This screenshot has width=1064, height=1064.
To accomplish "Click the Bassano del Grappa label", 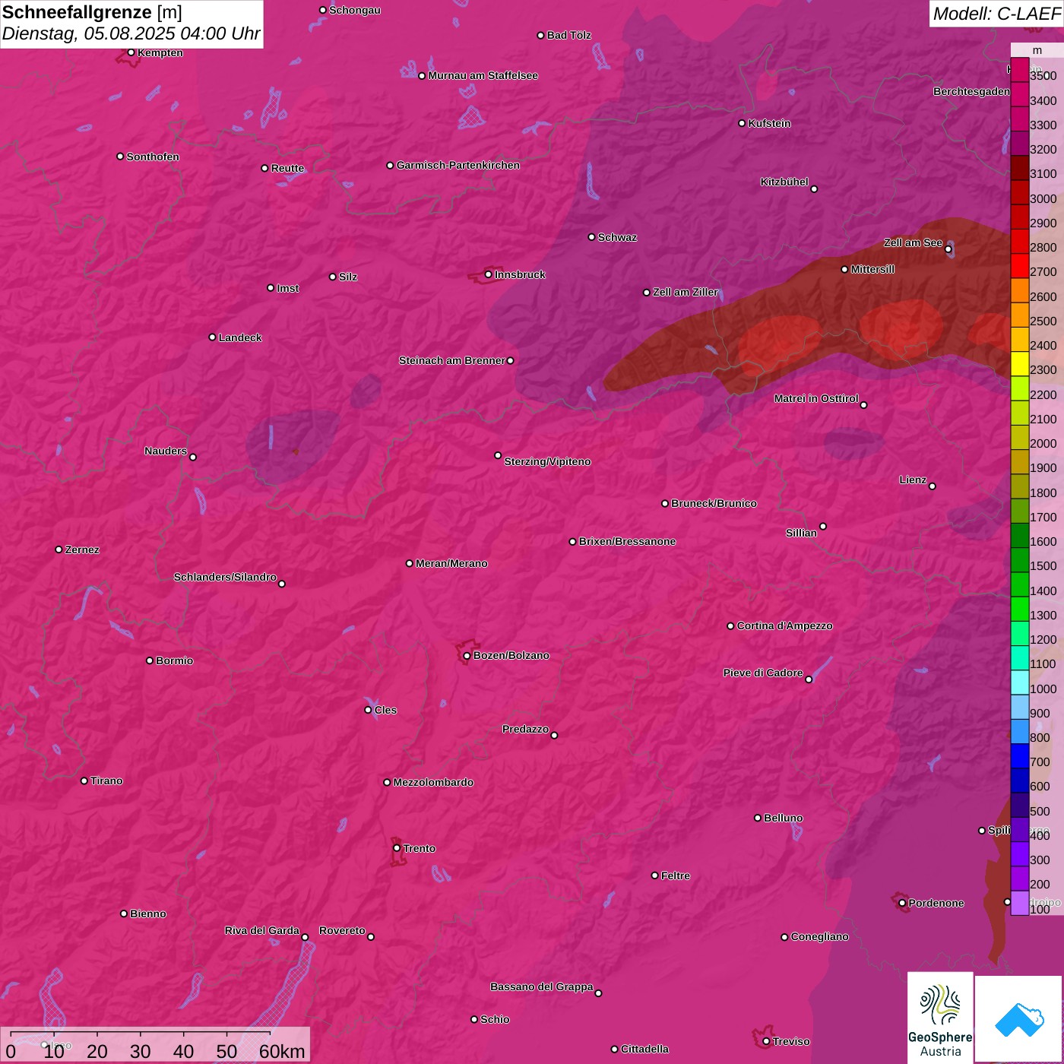I will point(542,986).
